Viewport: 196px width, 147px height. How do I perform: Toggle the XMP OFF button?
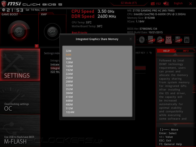tap(52, 32)
